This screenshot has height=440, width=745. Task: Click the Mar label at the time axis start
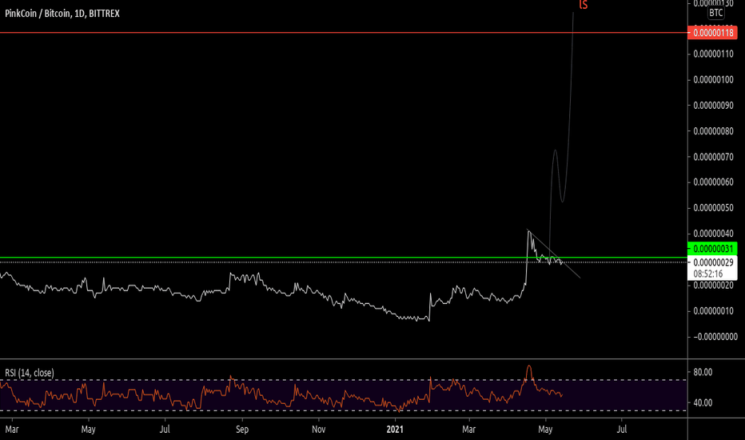12,429
